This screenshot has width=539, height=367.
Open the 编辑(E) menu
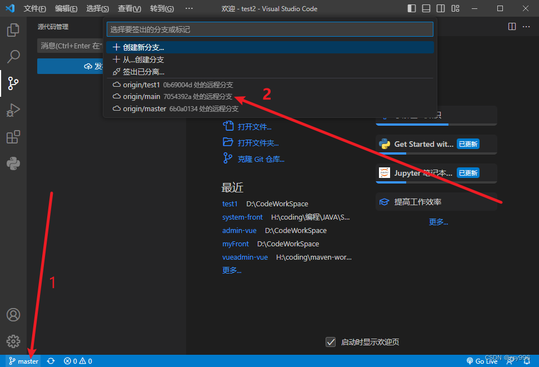(x=66, y=8)
